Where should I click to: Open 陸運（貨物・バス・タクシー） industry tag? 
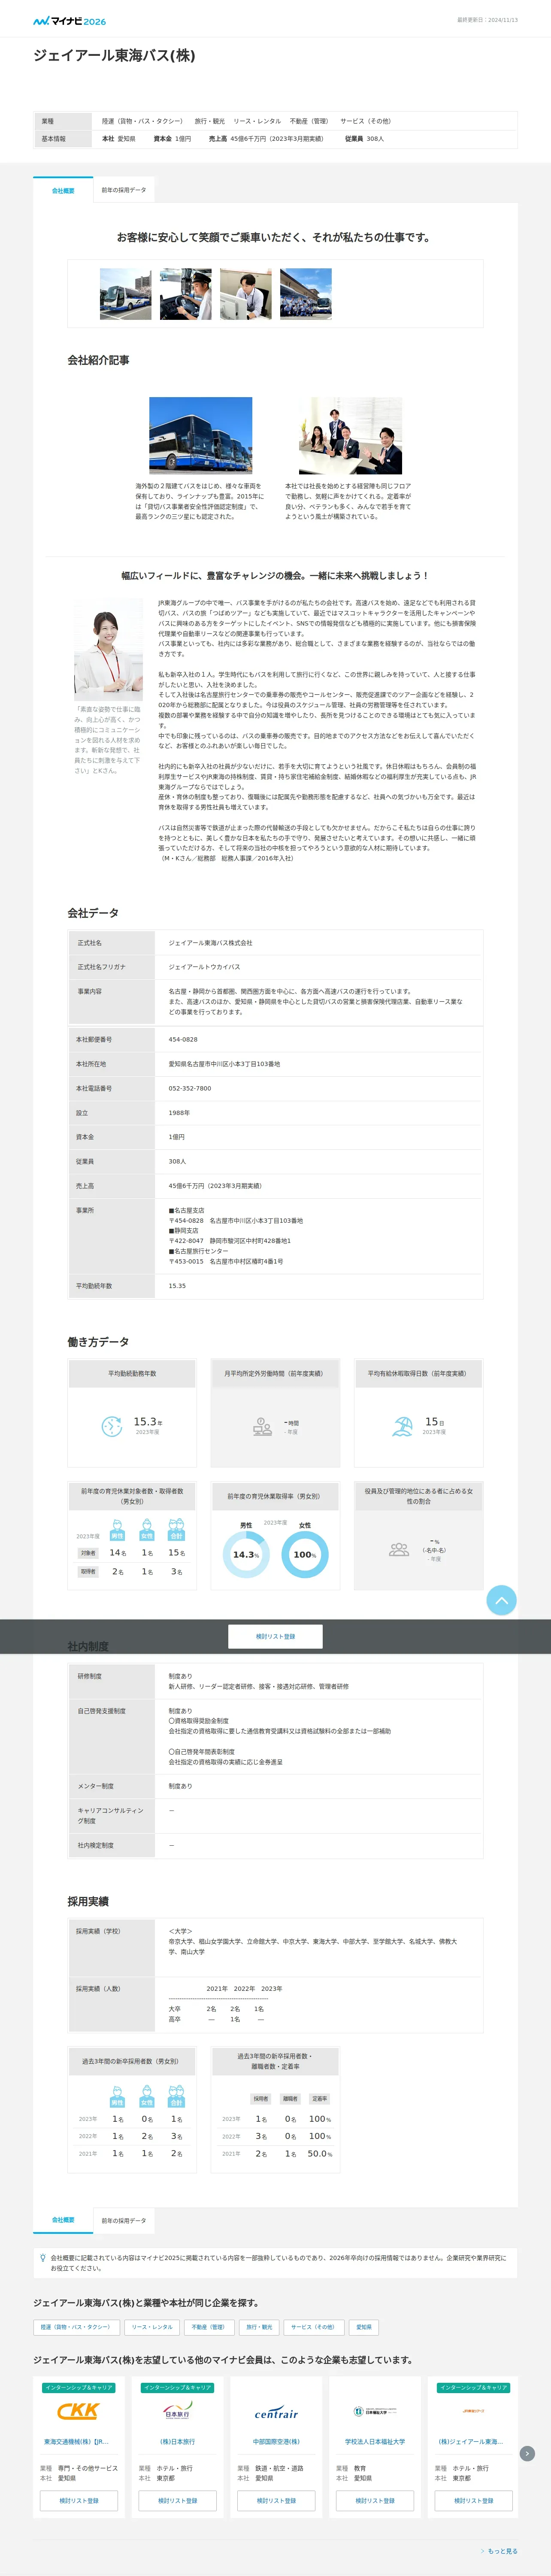point(76,2327)
